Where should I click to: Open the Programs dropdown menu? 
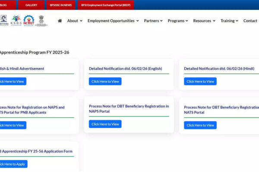coord(178,21)
